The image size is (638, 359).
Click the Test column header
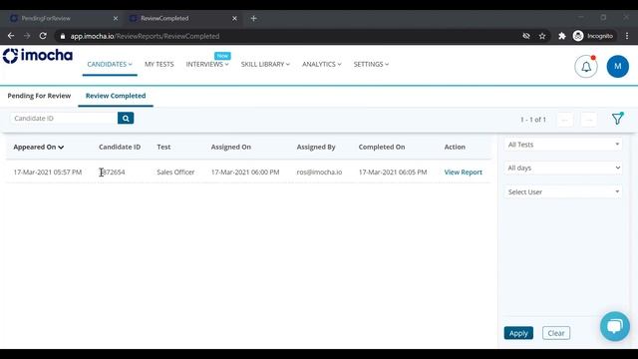tap(163, 147)
